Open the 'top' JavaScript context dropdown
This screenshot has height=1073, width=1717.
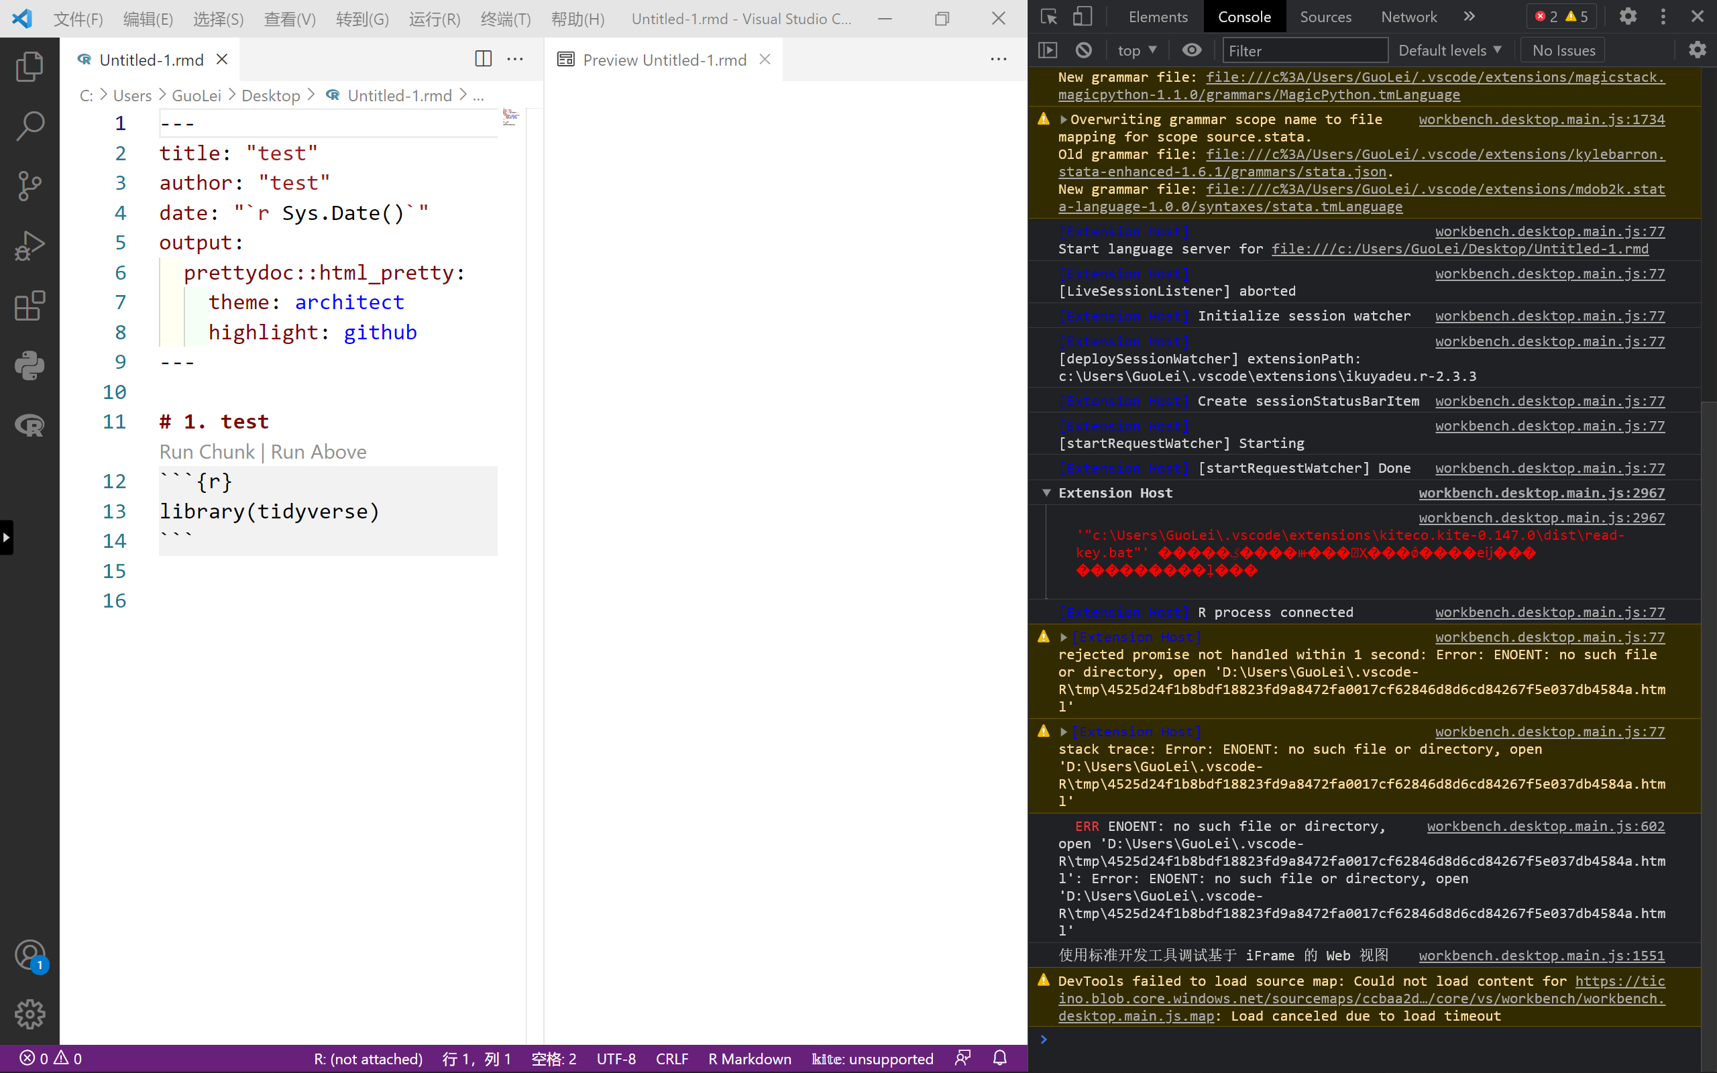[1137, 50]
